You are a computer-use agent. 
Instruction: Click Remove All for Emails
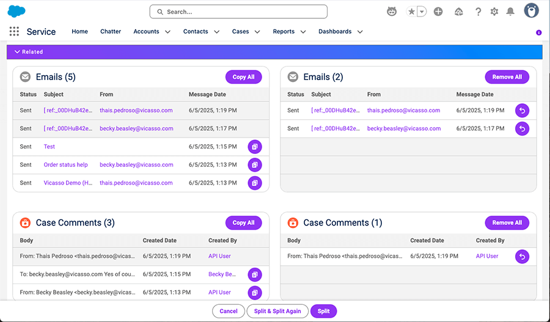pyautogui.click(x=507, y=77)
